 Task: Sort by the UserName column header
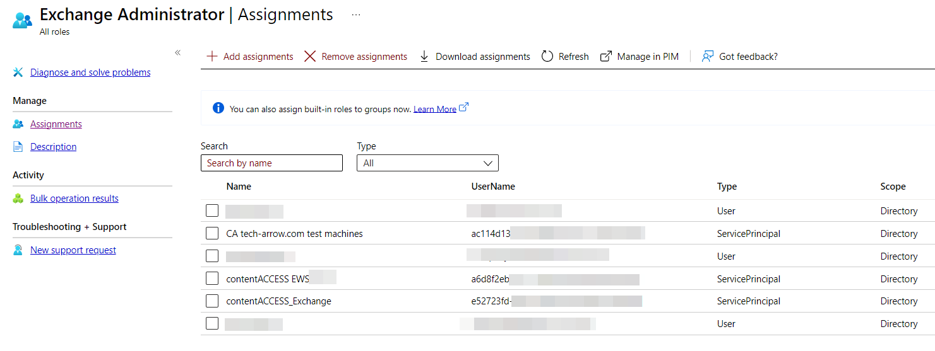click(493, 187)
